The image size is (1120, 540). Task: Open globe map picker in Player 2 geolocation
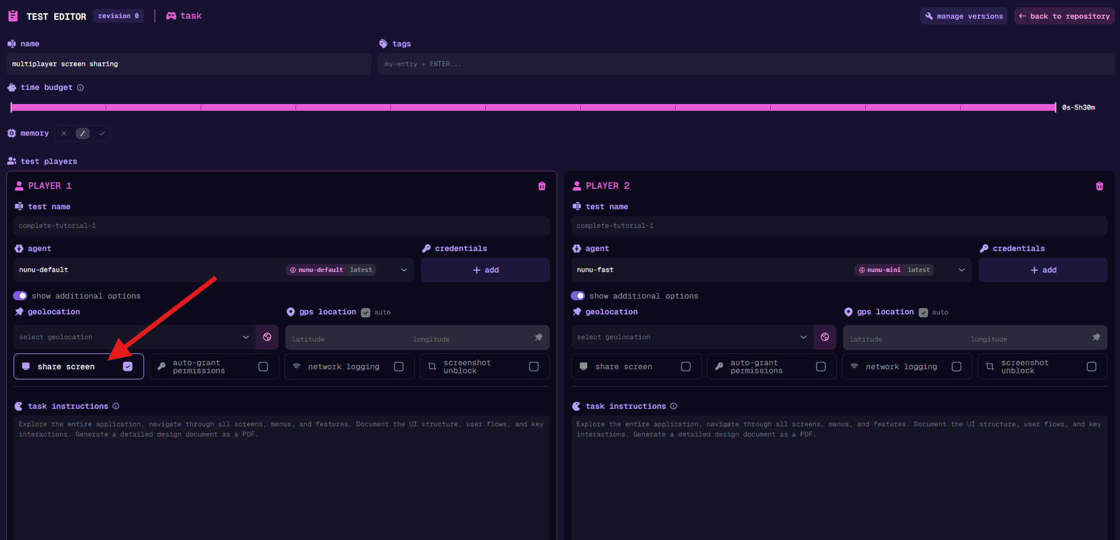click(825, 337)
